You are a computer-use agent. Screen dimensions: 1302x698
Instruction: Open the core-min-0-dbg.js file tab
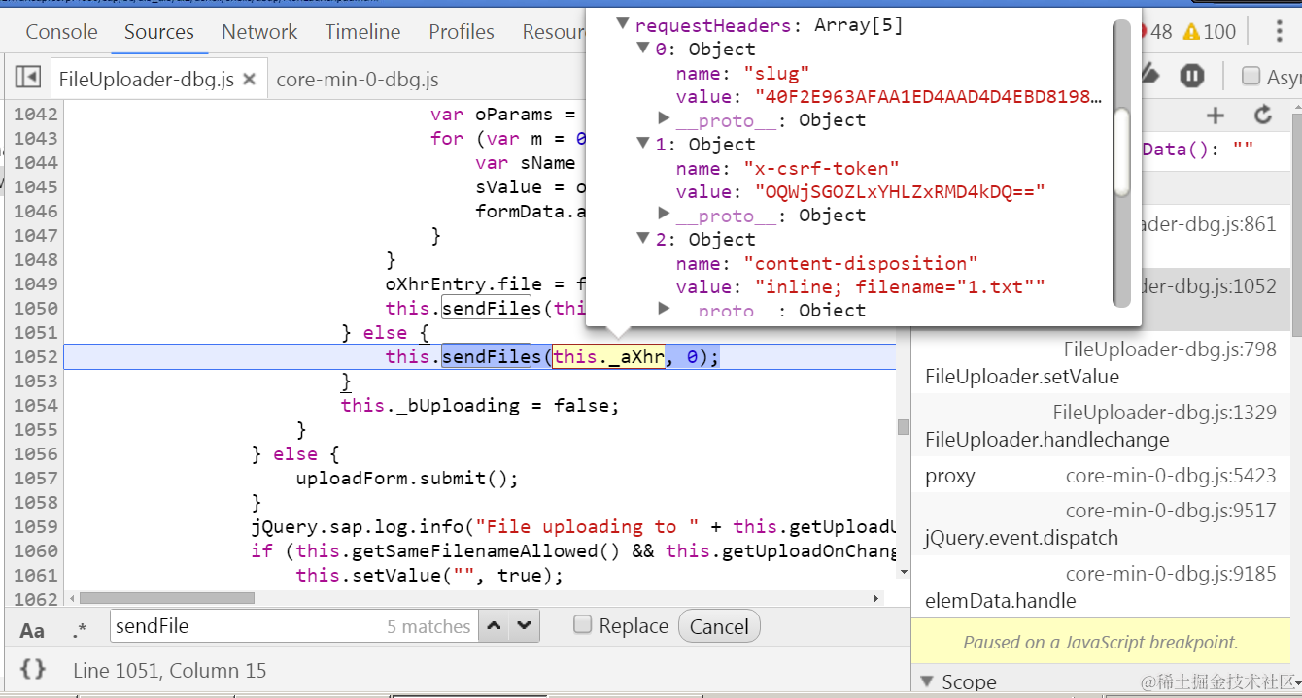(x=357, y=79)
